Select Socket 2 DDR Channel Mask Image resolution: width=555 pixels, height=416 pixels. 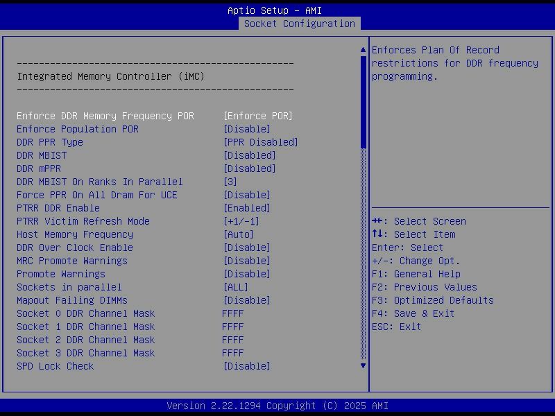tap(86, 340)
